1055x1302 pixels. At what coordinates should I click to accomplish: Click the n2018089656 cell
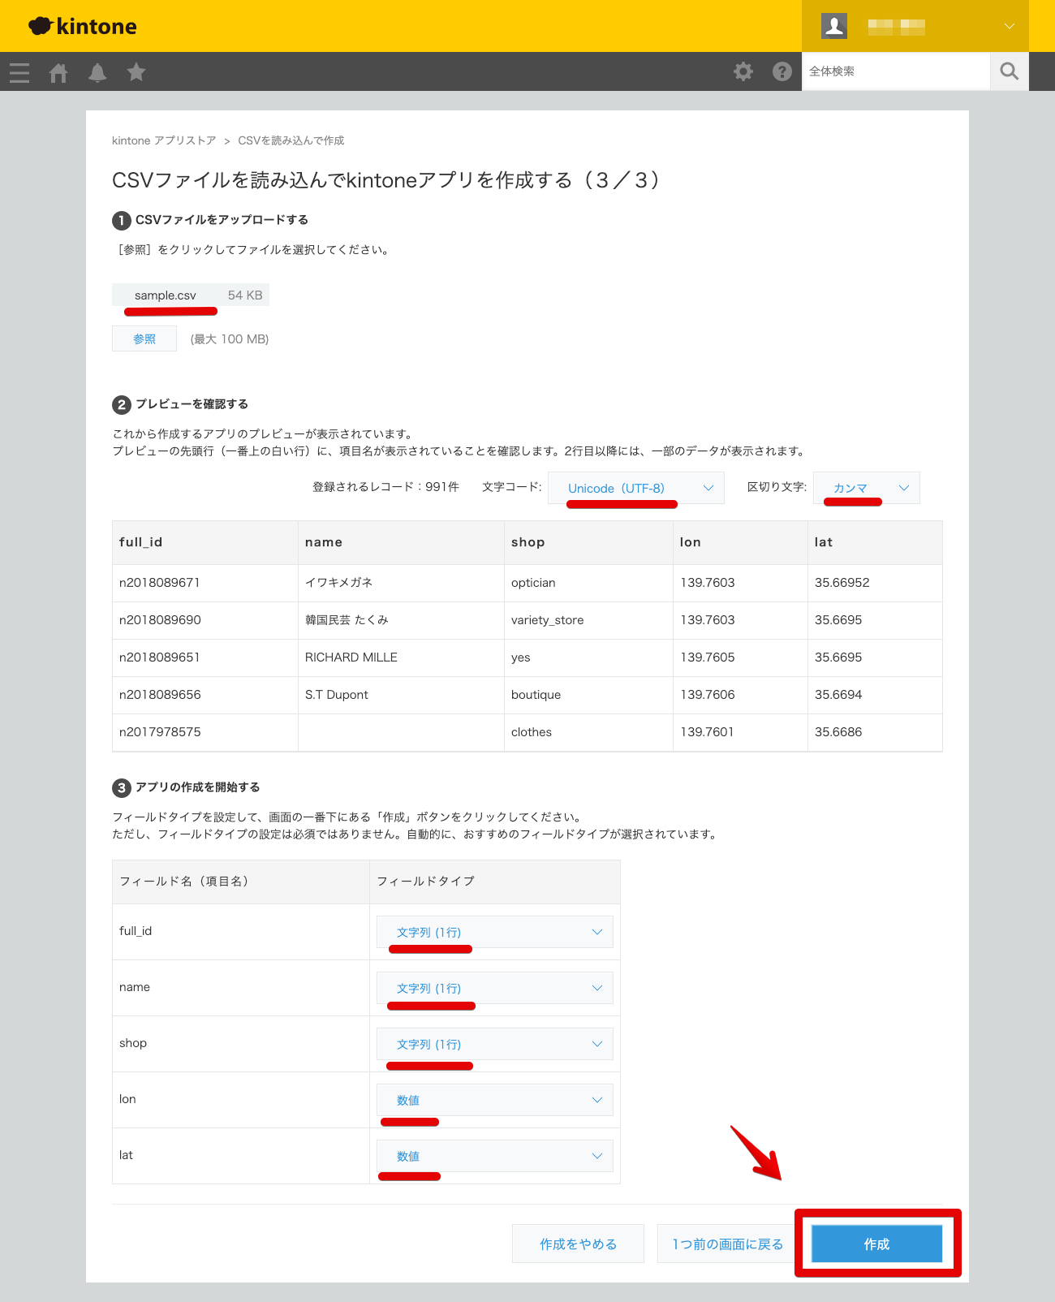tap(205, 695)
